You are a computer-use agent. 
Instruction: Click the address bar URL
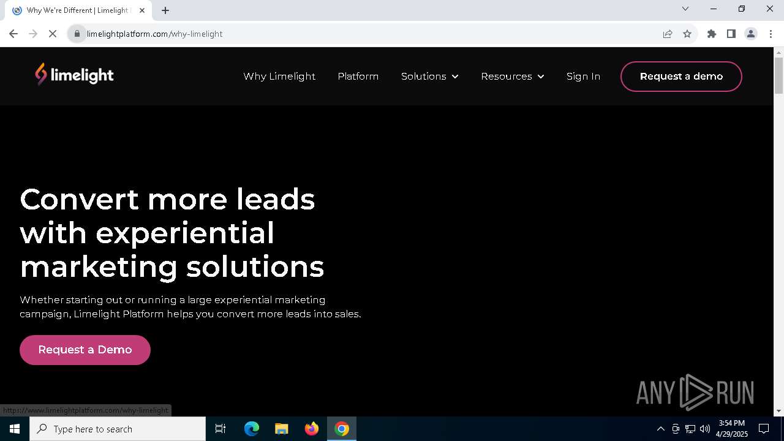(x=154, y=34)
